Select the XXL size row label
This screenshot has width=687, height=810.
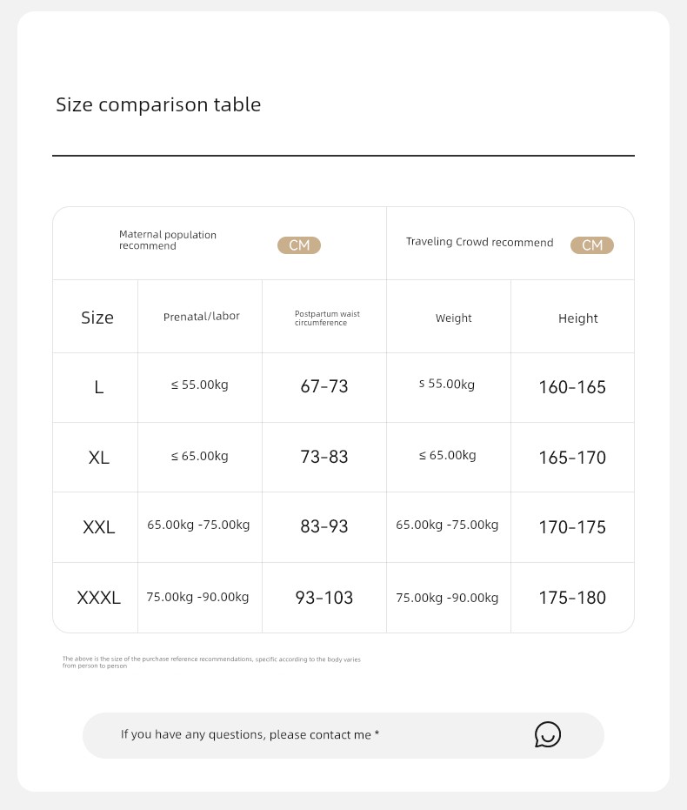pos(99,527)
